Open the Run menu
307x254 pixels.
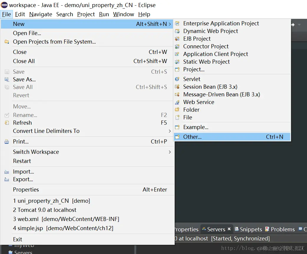pyautogui.click(x=104, y=14)
